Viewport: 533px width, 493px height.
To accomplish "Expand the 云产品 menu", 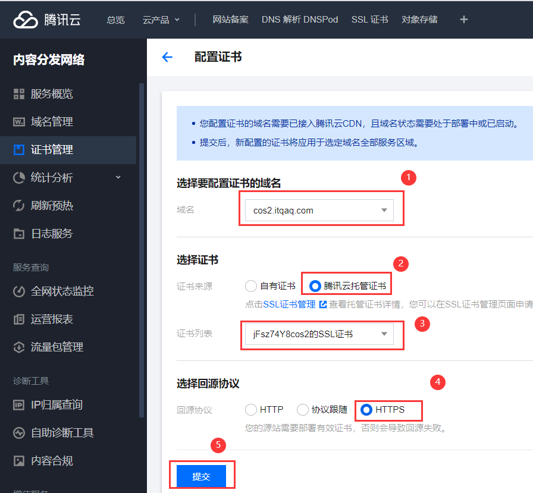I will [x=161, y=20].
